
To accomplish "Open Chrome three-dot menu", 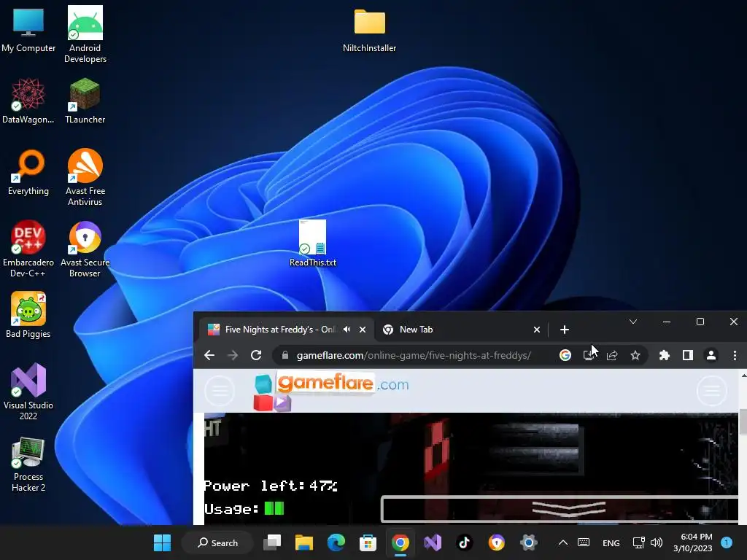I will point(735,355).
